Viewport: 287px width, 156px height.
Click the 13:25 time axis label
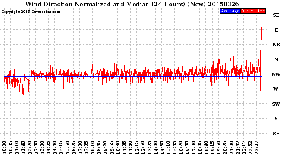[150, 148]
